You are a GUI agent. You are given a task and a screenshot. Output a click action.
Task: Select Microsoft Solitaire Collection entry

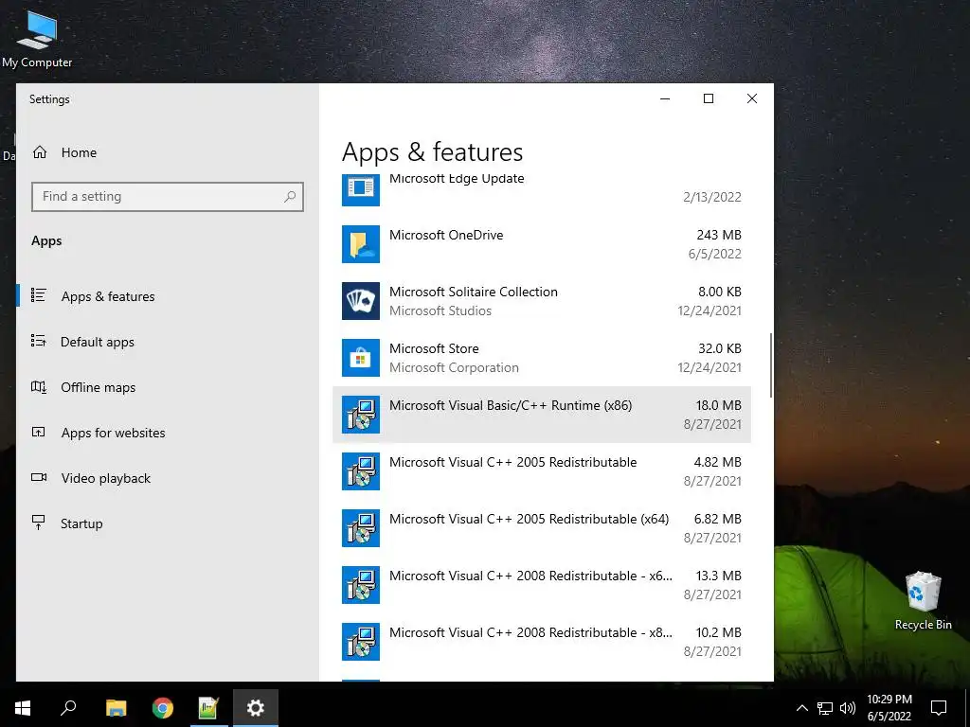pyautogui.click(x=541, y=301)
